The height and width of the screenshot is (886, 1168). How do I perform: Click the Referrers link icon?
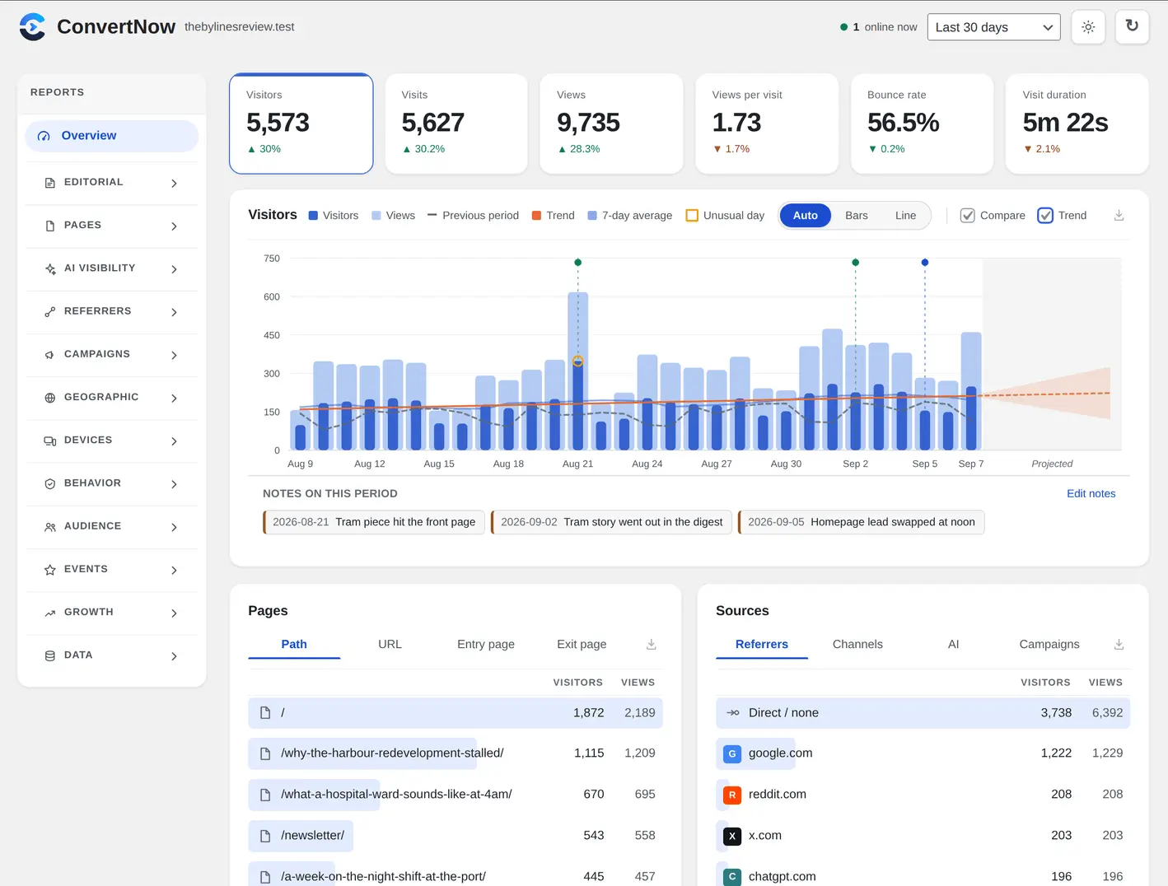pos(50,312)
